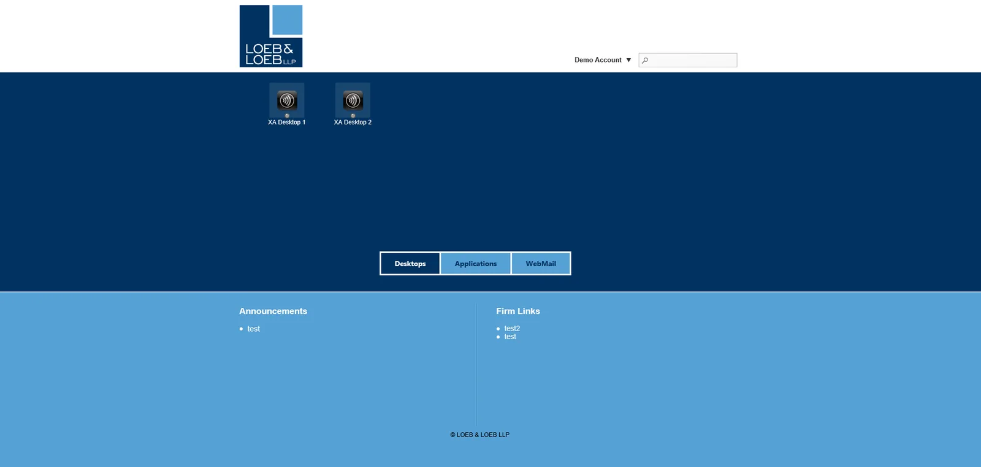Click the Loeb & Loeb LLP logo

point(271,36)
